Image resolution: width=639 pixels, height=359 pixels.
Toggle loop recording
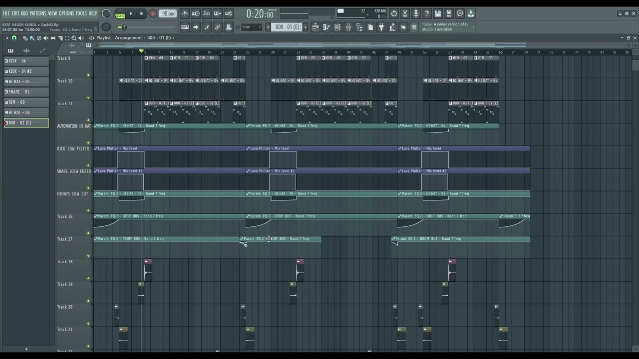[229, 14]
